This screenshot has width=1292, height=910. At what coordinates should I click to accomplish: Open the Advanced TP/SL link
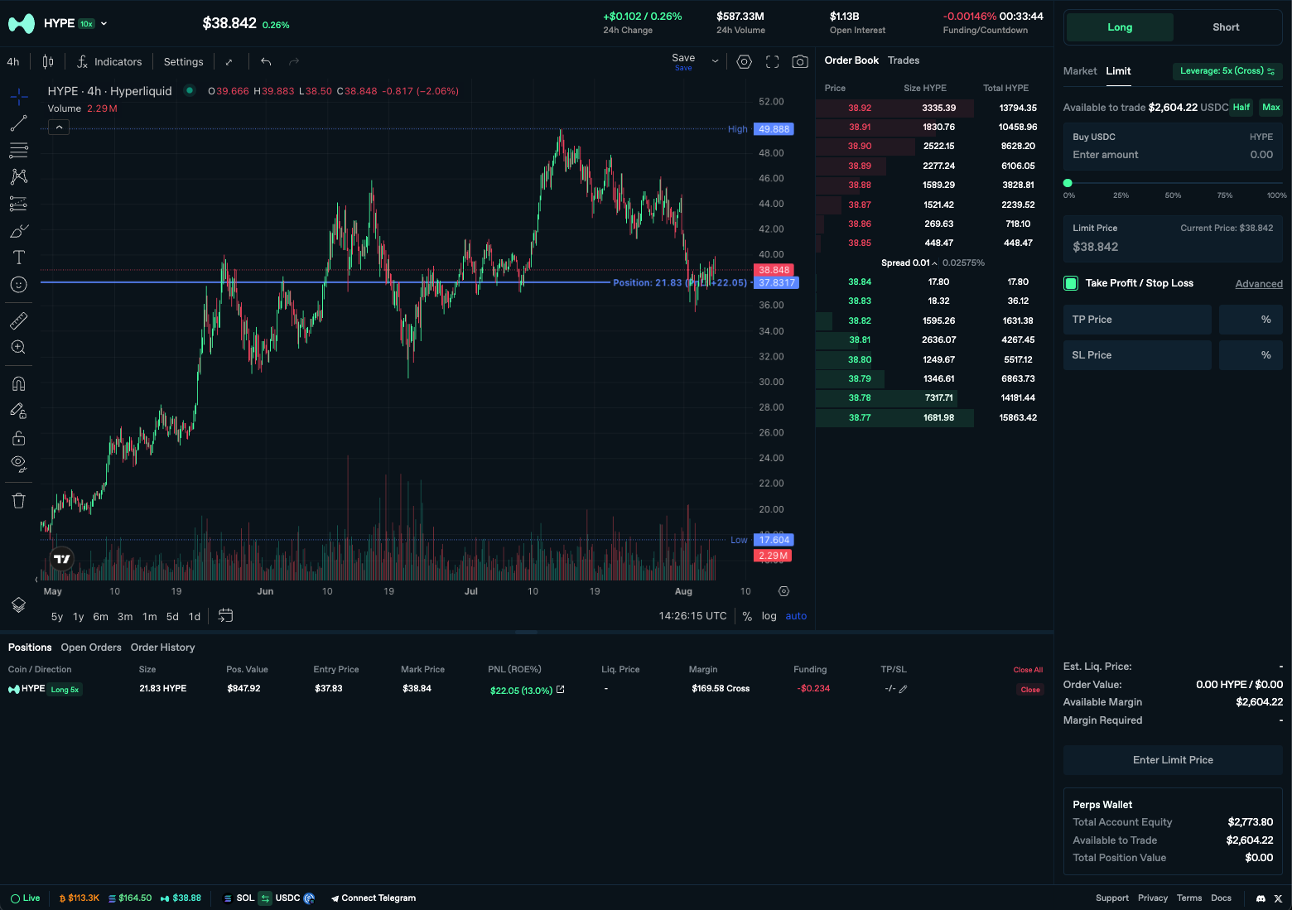[1259, 284]
